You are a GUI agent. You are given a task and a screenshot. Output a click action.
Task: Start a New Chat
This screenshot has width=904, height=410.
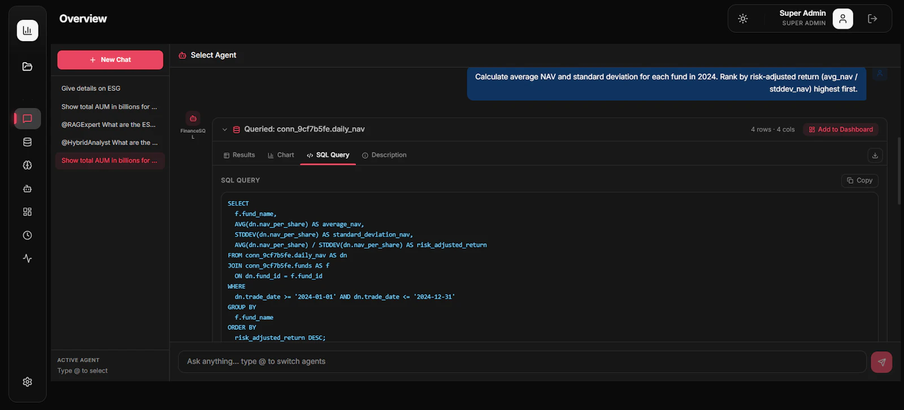pos(110,60)
